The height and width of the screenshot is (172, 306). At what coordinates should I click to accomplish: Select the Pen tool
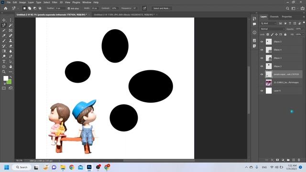click(x=11, y=56)
